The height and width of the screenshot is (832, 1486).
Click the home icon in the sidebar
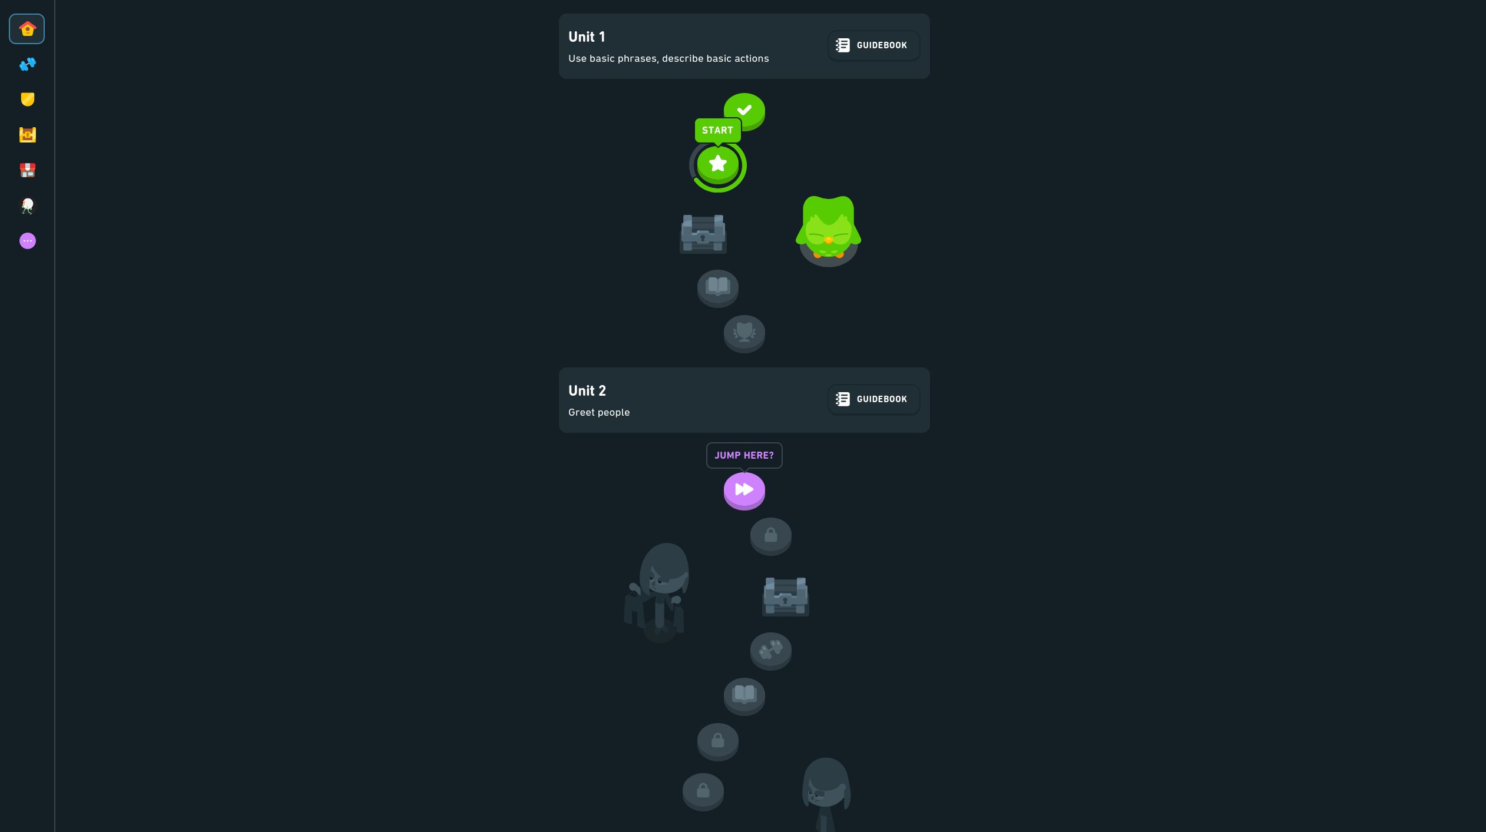(x=28, y=29)
